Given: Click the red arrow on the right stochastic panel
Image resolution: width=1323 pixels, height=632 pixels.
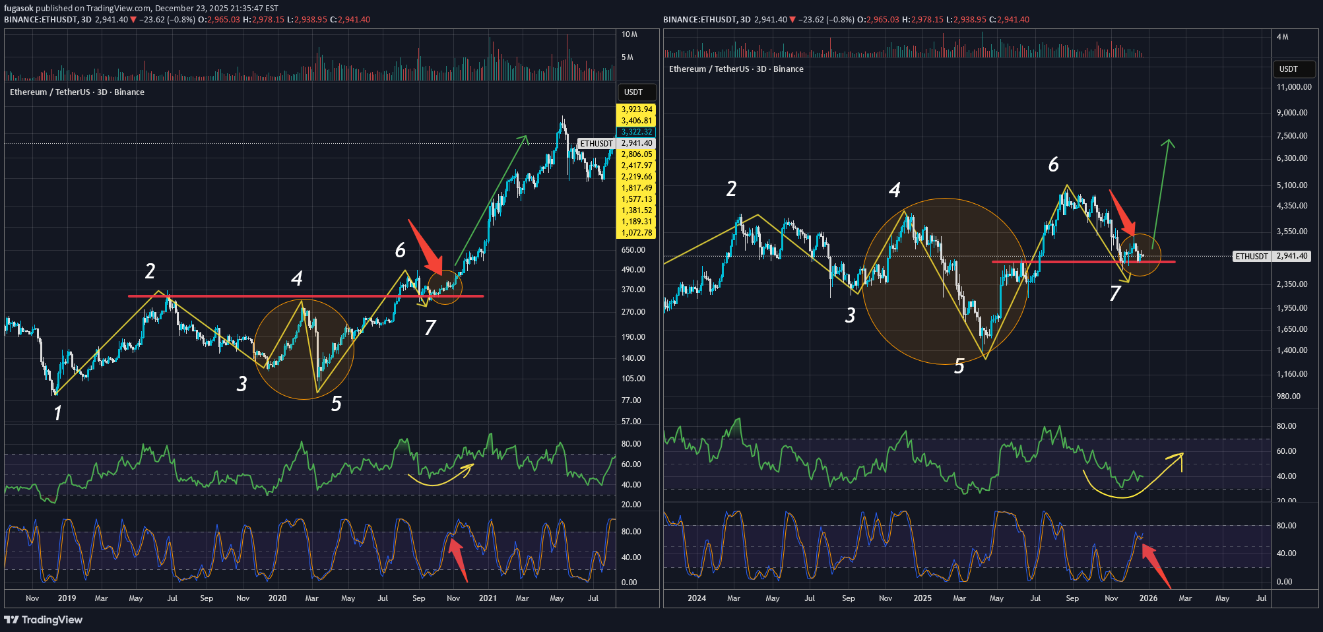Looking at the screenshot, I should pos(1155,565).
